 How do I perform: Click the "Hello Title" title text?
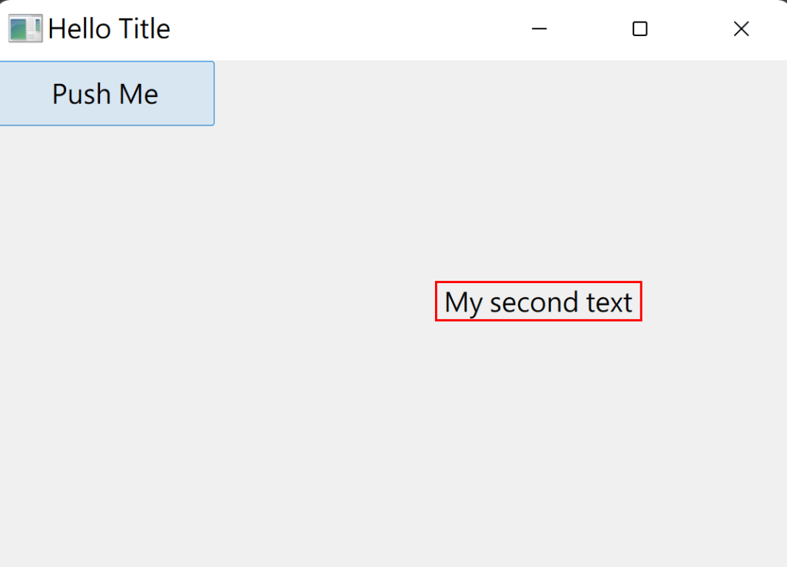click(109, 29)
